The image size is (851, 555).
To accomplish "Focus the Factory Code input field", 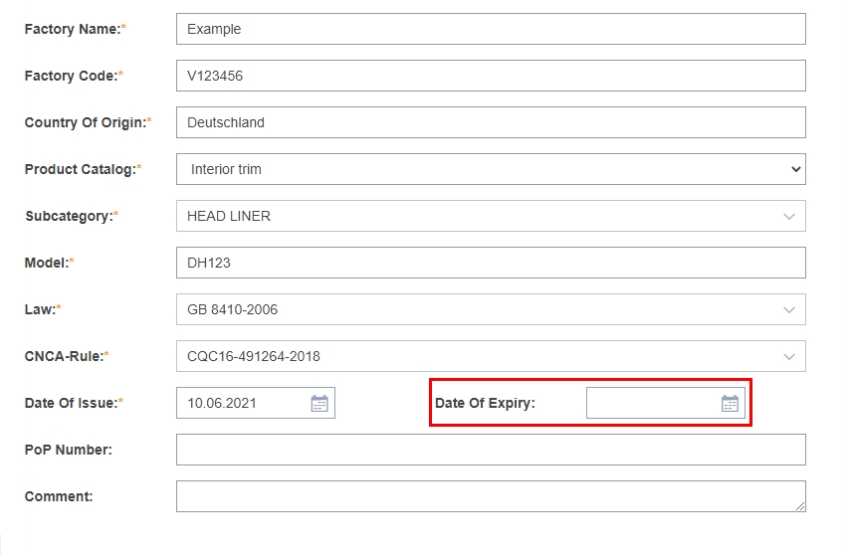I will point(491,76).
